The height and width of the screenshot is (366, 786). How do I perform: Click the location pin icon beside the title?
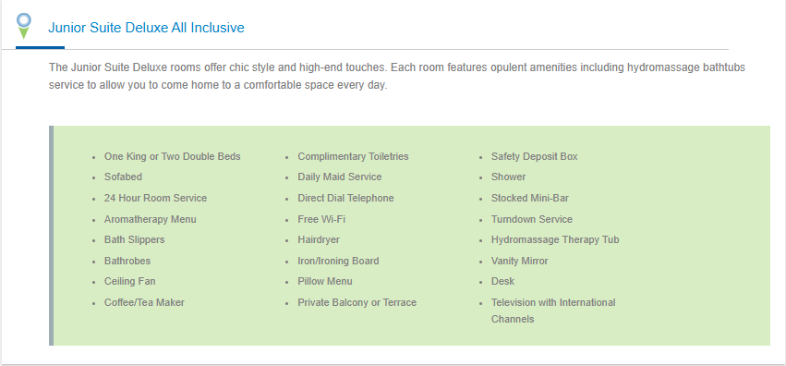(x=24, y=26)
